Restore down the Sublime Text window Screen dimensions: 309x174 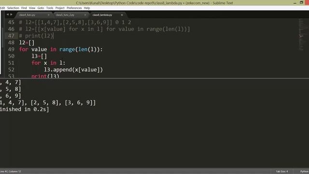click(301, 2)
